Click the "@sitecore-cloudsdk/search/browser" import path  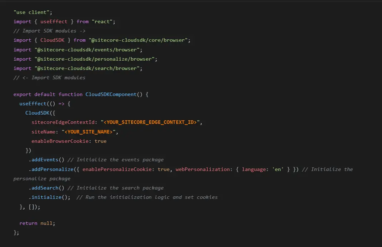tap(87, 69)
